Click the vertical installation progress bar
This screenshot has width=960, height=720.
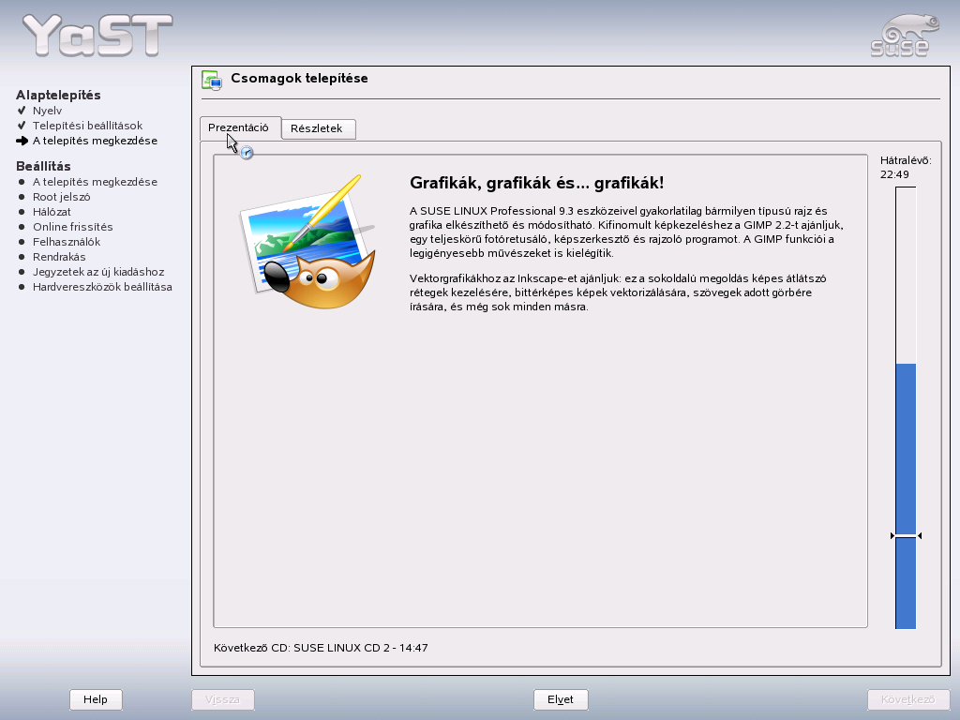click(906, 408)
